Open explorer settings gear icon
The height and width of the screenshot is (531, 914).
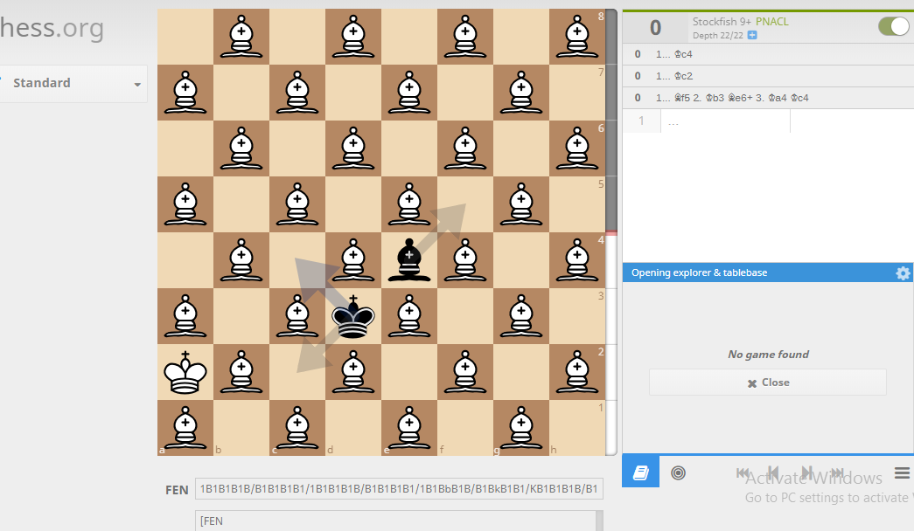pyautogui.click(x=903, y=273)
